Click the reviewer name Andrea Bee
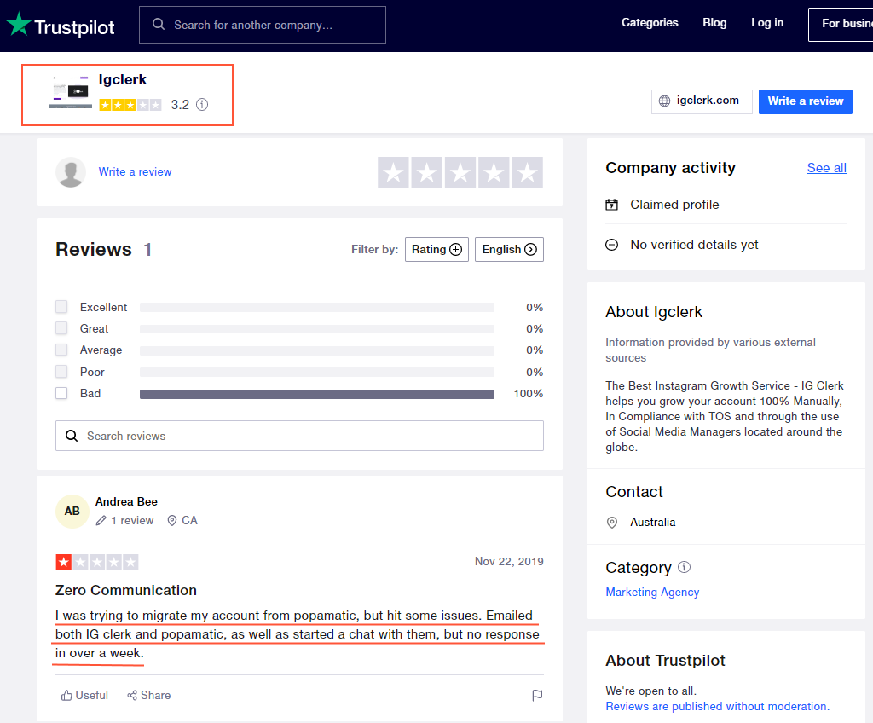Screen dimensions: 873x723 [x=126, y=501]
